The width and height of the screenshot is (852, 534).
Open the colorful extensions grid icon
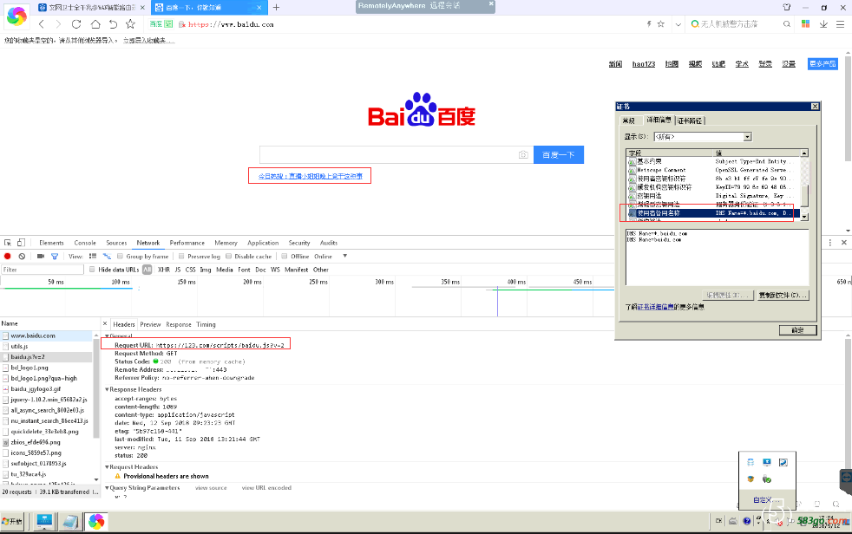pyautogui.click(x=805, y=24)
